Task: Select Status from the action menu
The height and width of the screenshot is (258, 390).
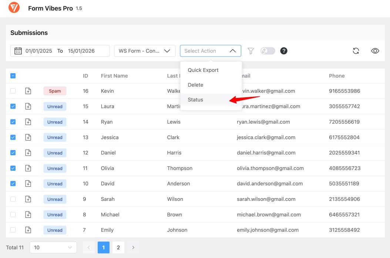Action: click(195, 99)
